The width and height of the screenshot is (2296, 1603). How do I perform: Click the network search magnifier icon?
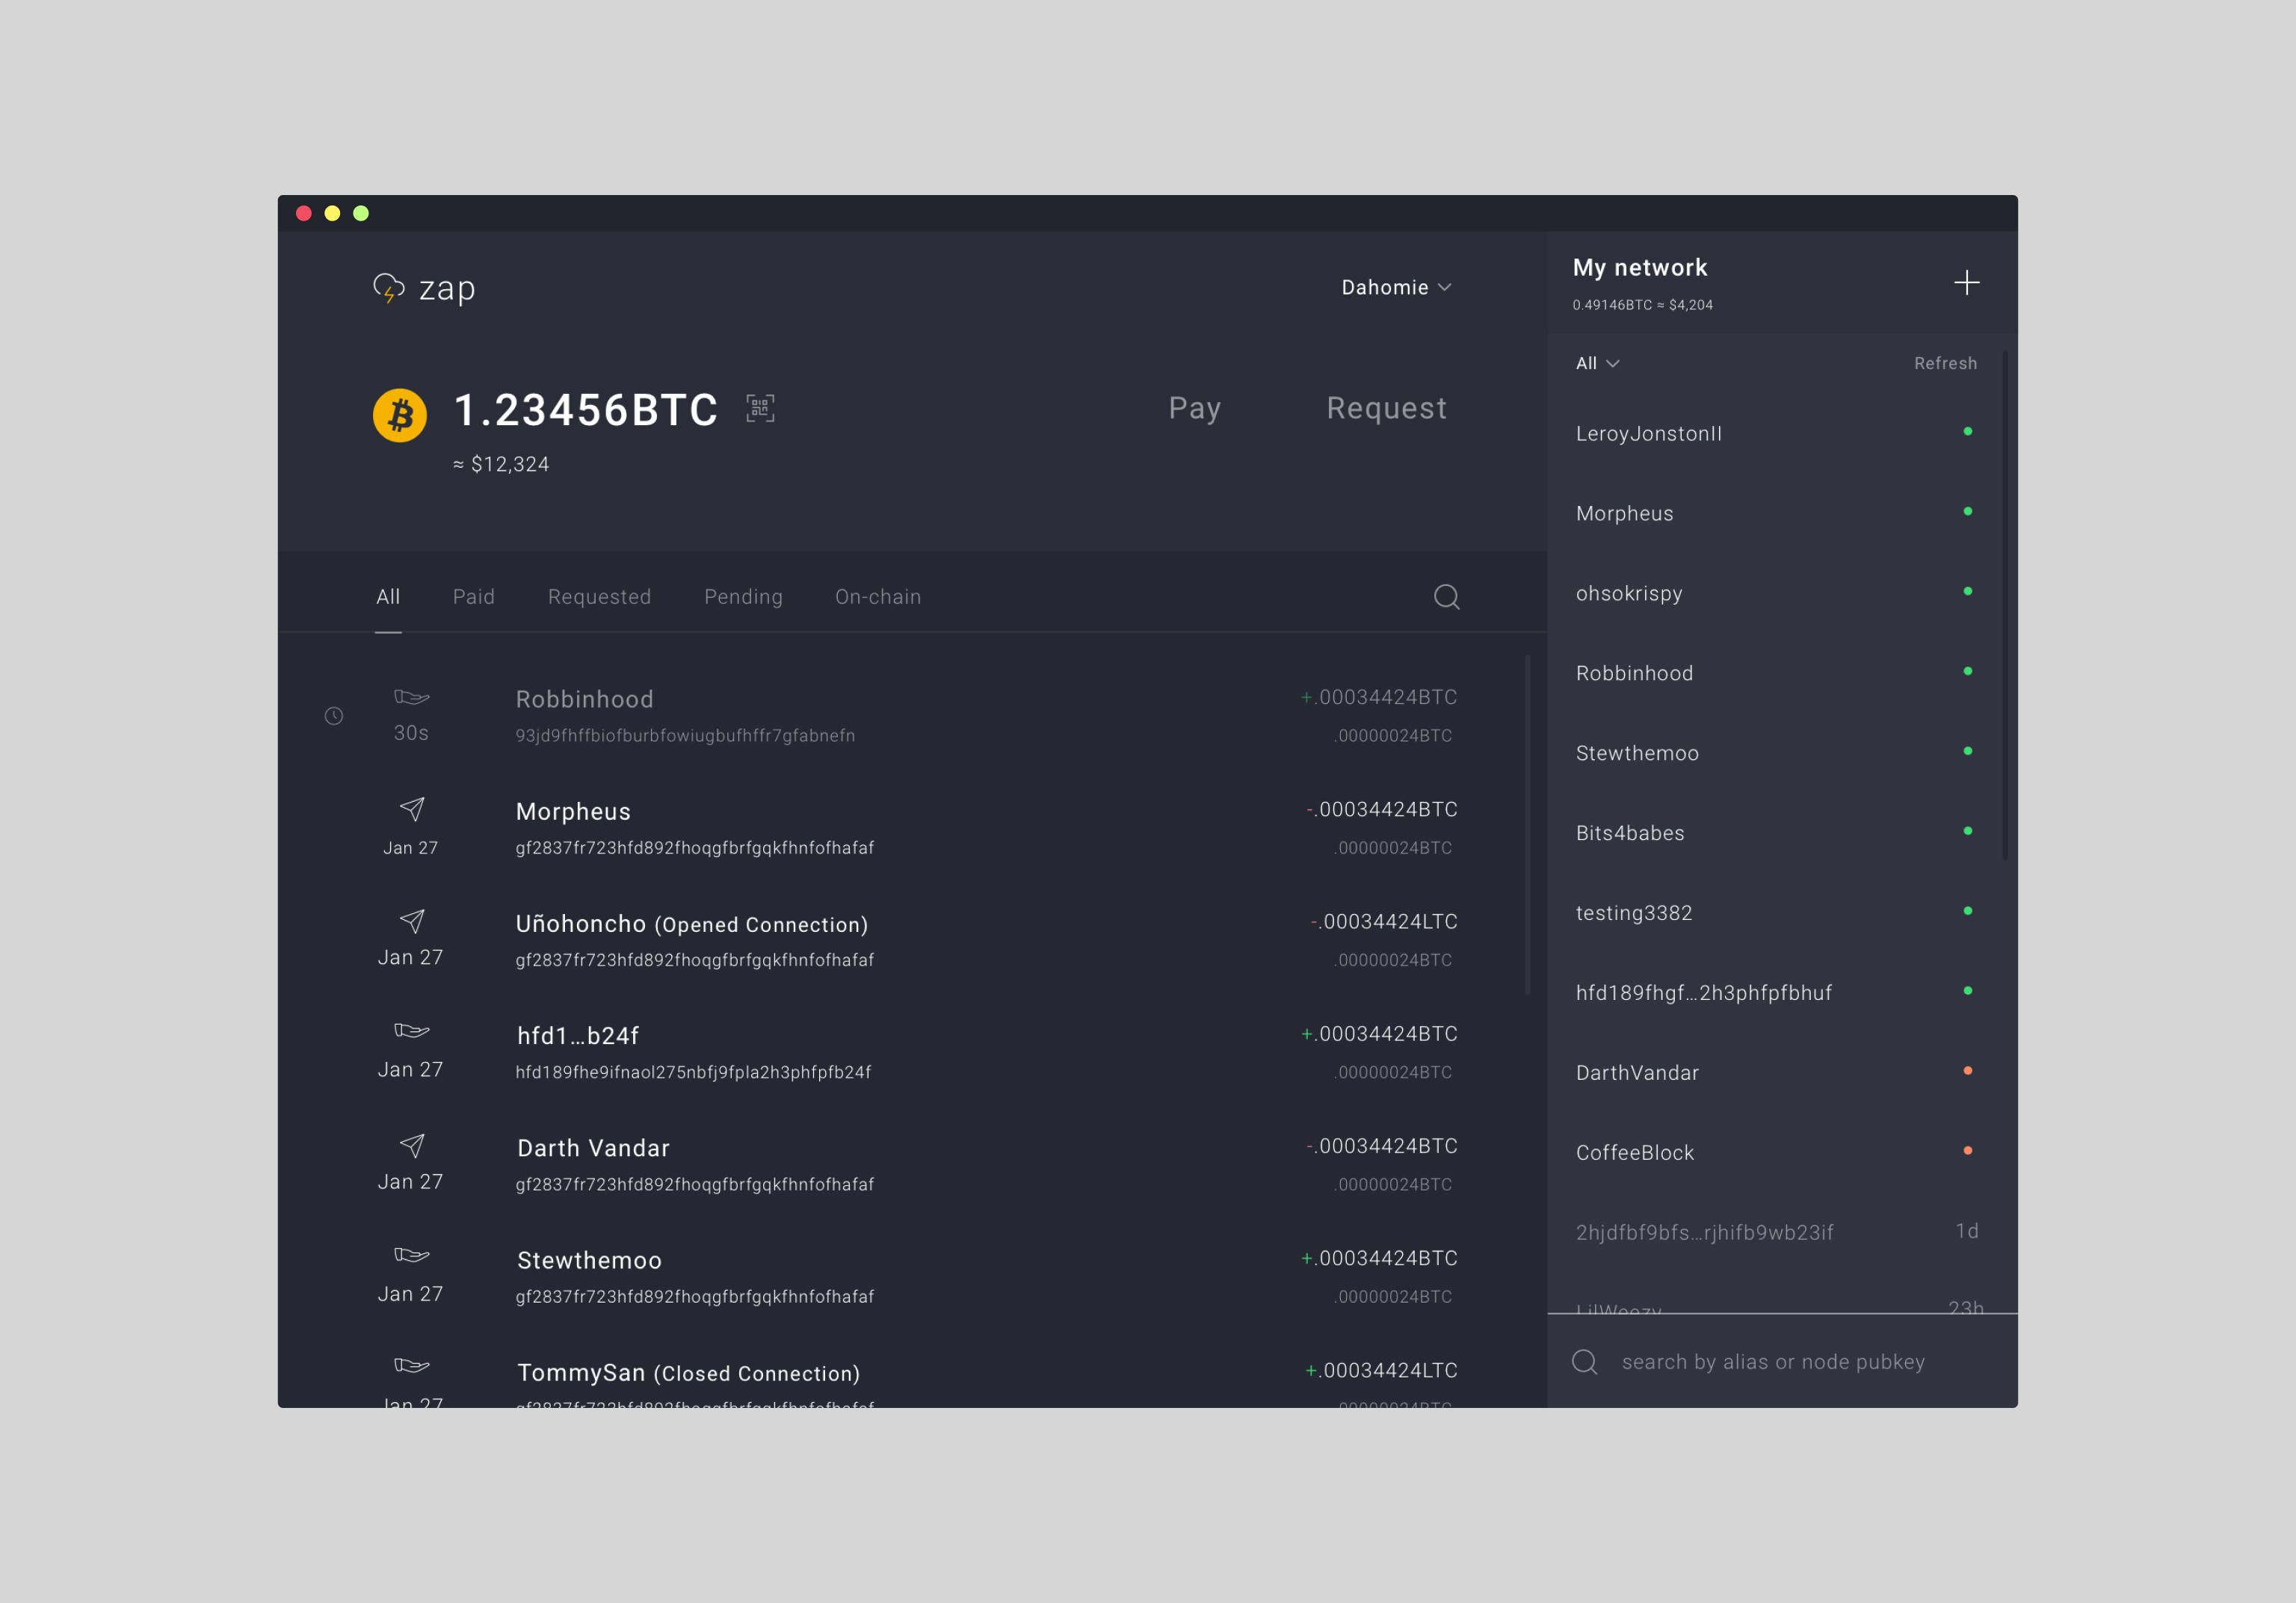tap(1584, 1362)
